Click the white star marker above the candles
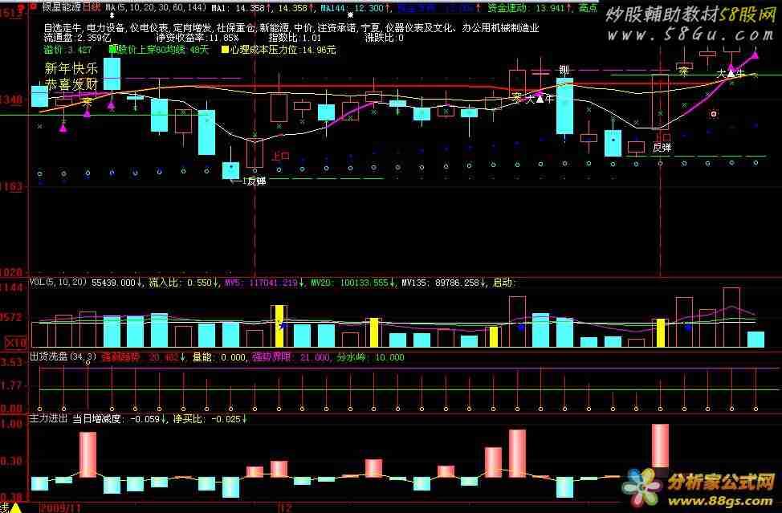Viewport: 782px width, 513px height. 350,15
